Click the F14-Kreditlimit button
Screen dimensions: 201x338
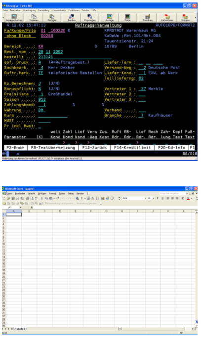[132, 148]
